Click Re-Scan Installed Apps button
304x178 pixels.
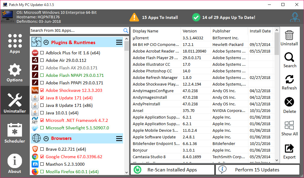[172, 170]
